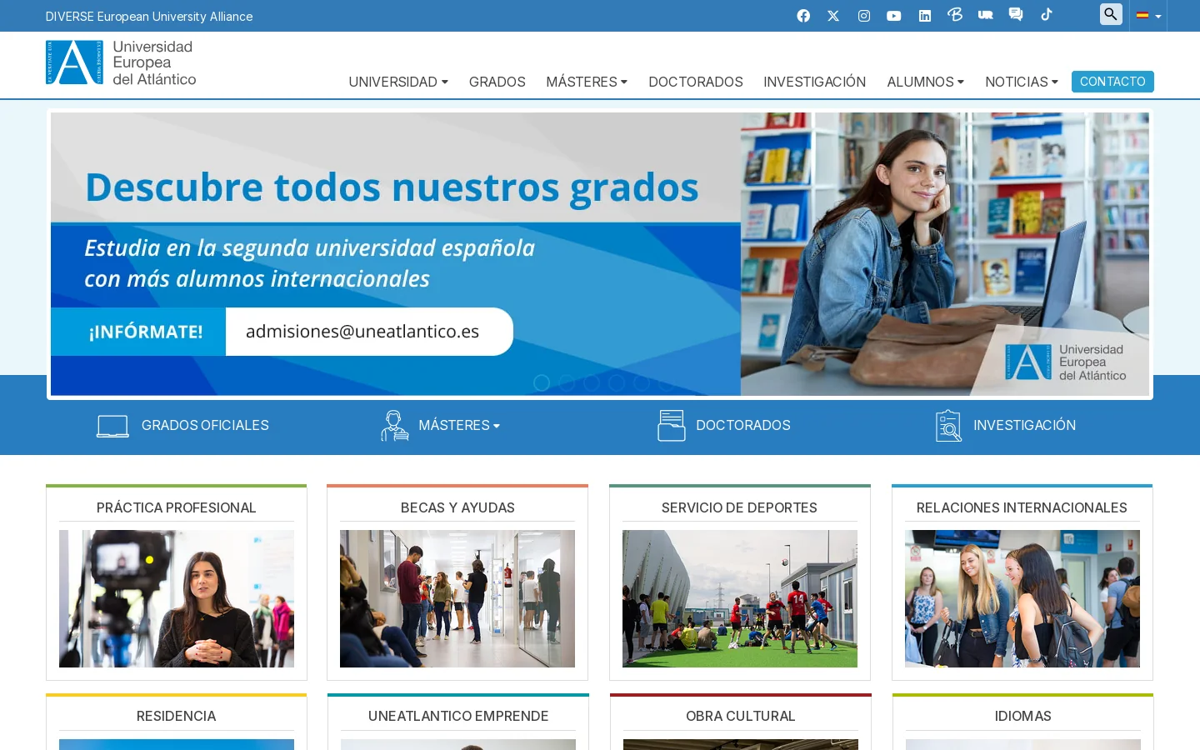Open the DIVERSE European University Alliance link

(149, 17)
